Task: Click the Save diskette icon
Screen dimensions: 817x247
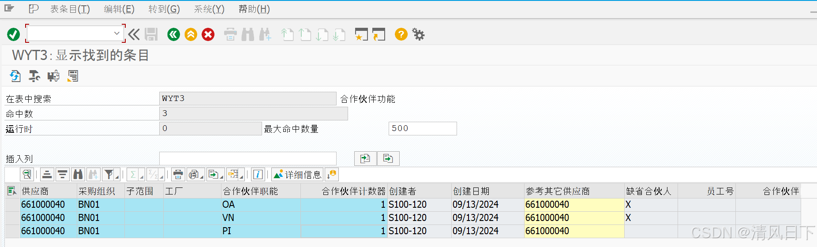Action: (151, 34)
